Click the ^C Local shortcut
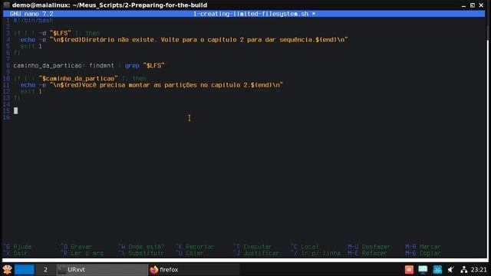Viewport: 491px width, 276px height. point(305,247)
